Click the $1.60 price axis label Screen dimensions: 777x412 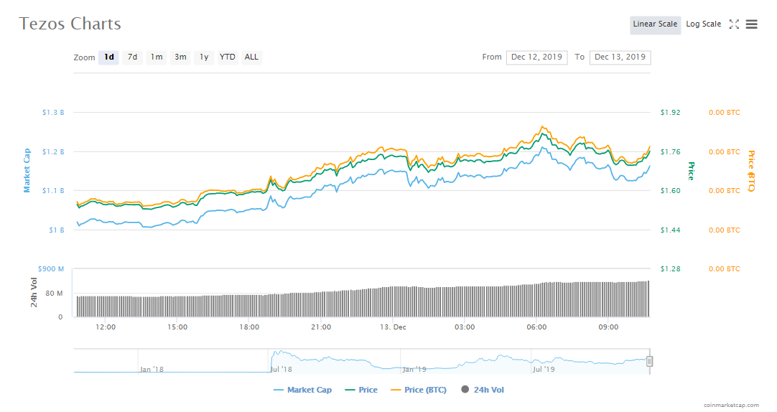tap(671, 191)
